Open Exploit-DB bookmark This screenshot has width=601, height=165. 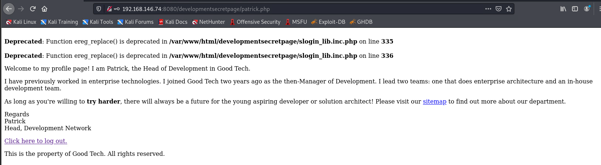pos(328,22)
